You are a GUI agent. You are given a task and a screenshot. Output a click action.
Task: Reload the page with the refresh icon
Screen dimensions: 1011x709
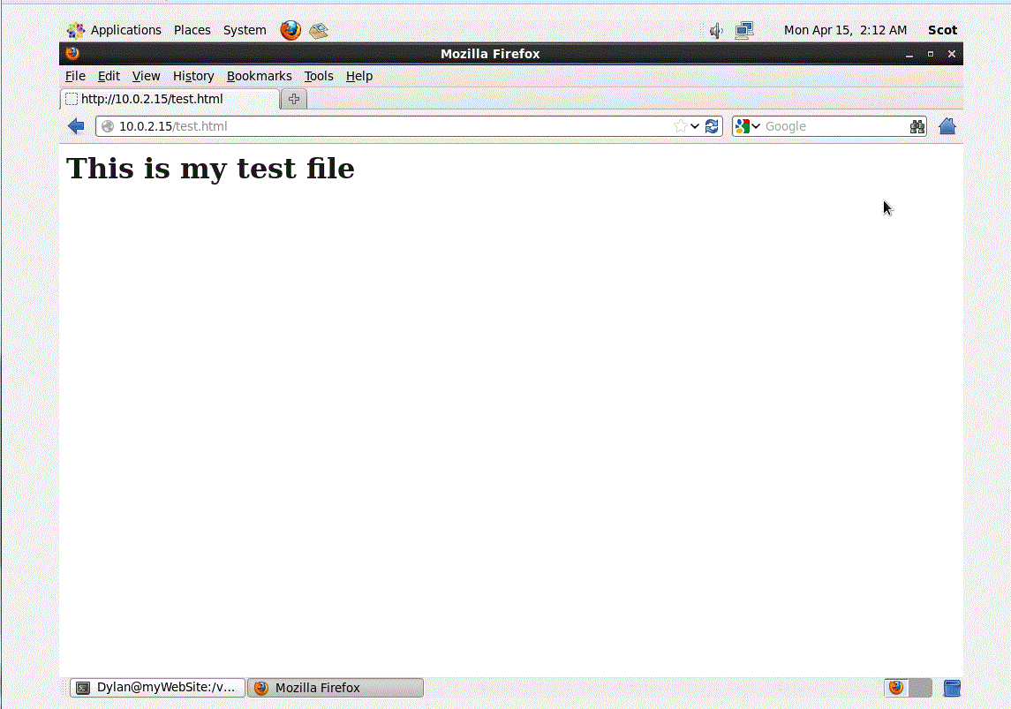(712, 126)
